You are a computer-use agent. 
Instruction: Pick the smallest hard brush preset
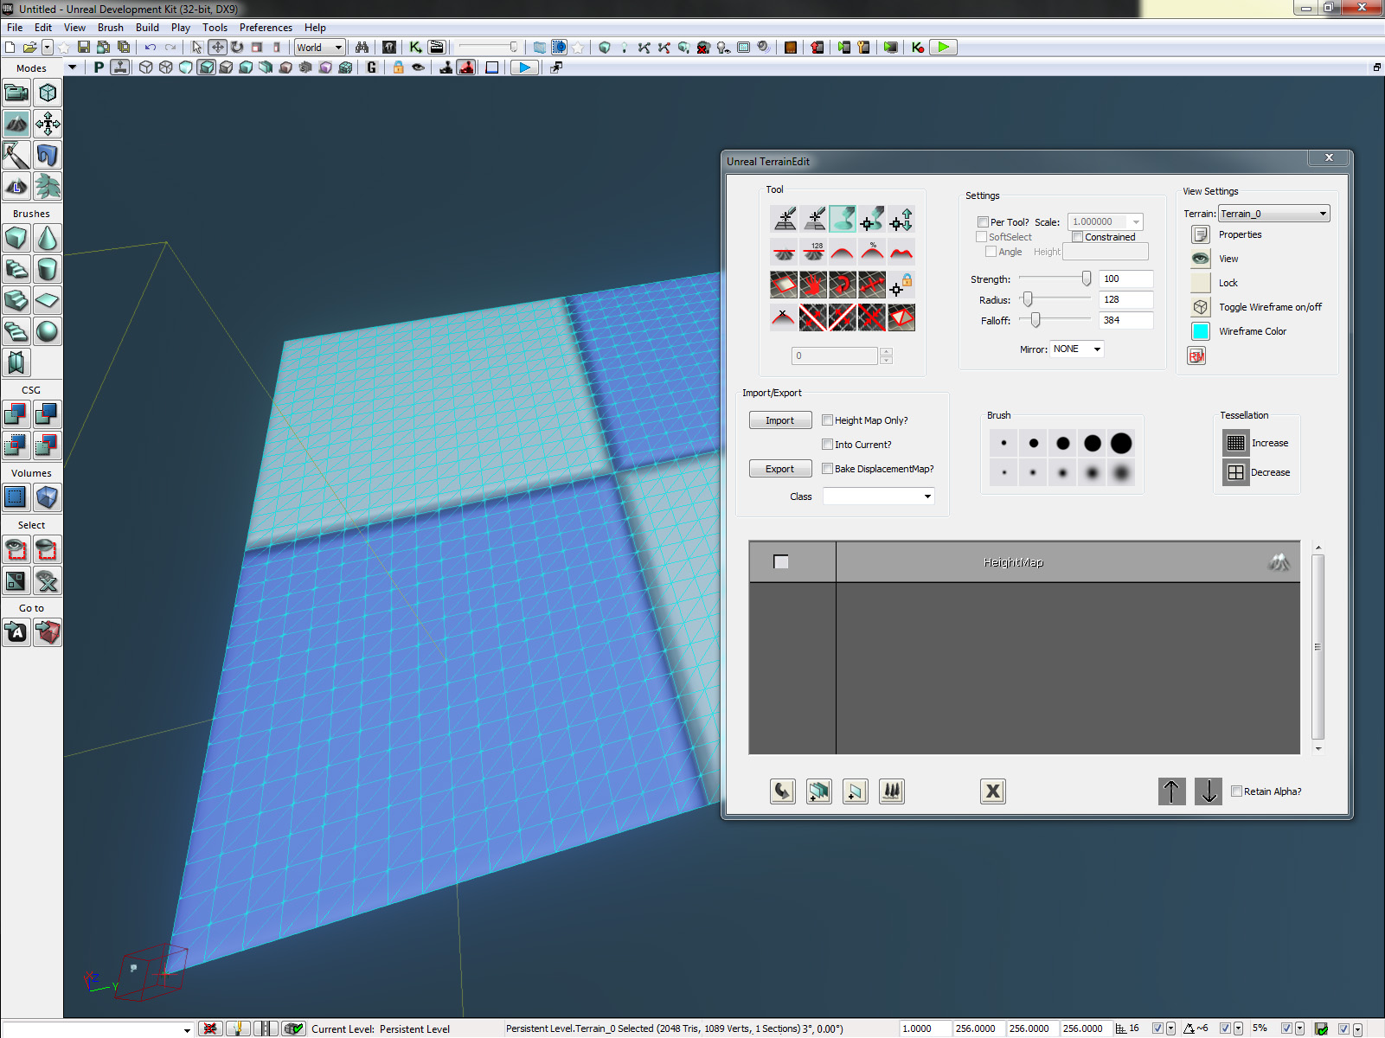1003,444
